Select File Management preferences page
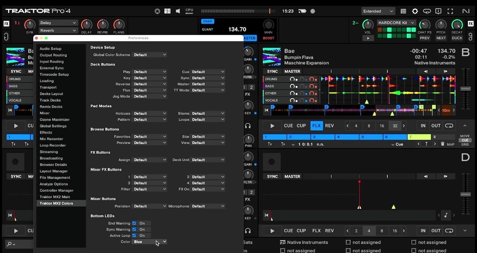This screenshot has height=253, width=477. point(55,177)
